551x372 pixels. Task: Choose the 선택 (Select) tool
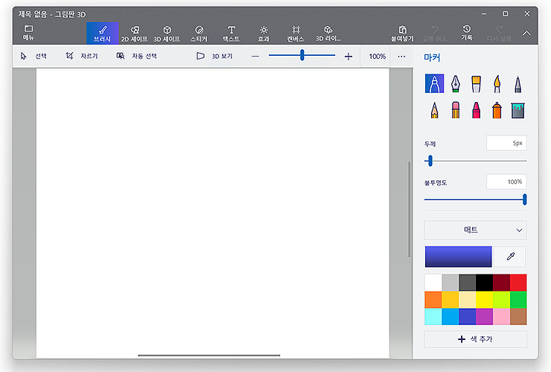[x=34, y=56]
